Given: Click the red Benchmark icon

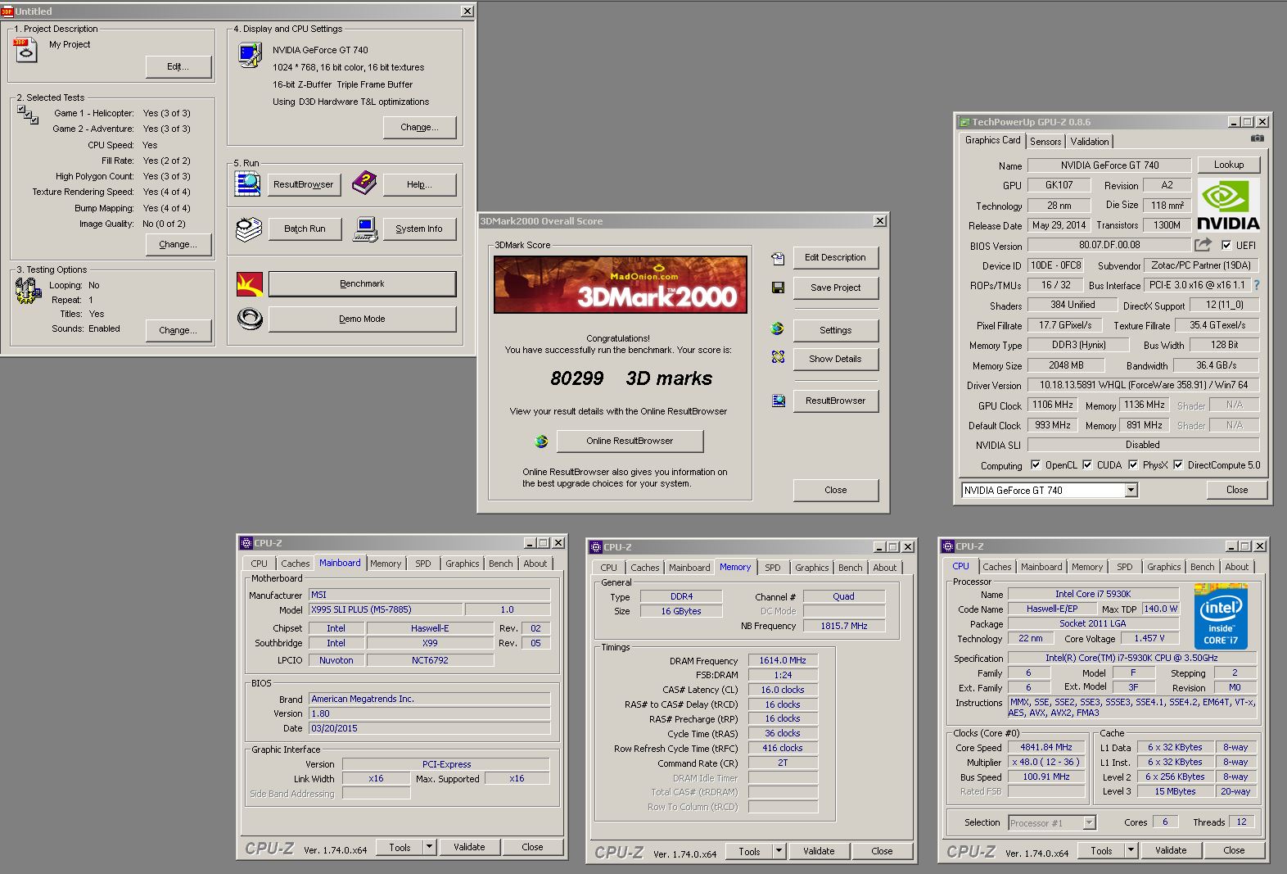Looking at the screenshot, I should pyautogui.click(x=250, y=284).
